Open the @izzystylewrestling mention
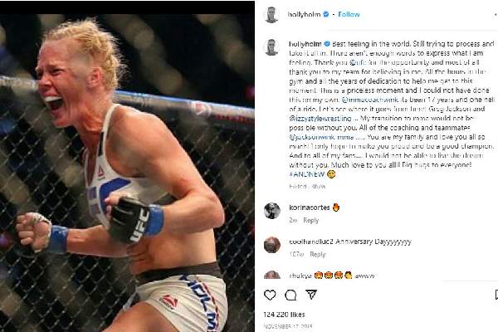Viewport: 498px width, 332px height. 320,119
